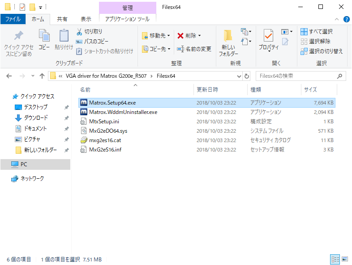Open ダウンロード in navigation pane

click(x=31, y=118)
